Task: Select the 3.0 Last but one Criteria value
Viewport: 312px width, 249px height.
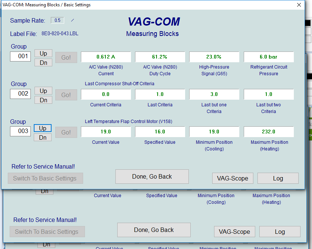Action: 214,94
